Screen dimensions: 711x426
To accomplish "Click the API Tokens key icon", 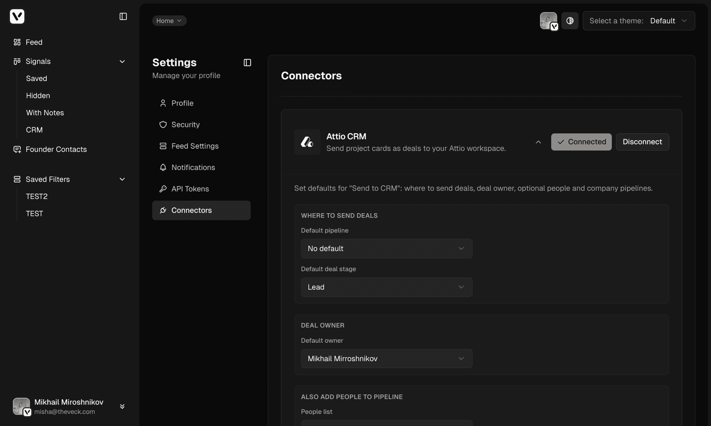I will click(x=163, y=189).
